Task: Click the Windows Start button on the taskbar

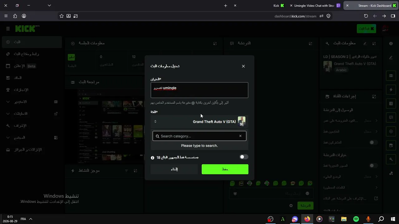Action: (393, 219)
